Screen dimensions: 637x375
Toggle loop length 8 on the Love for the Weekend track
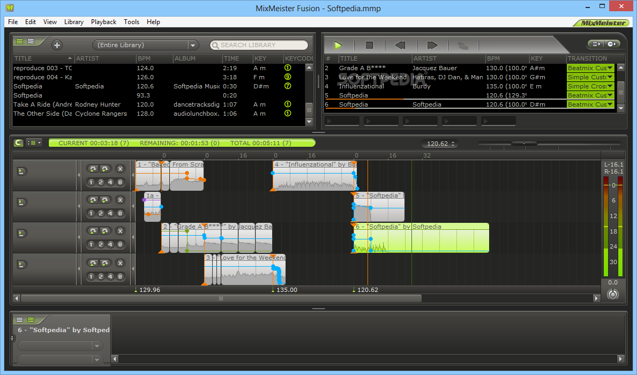point(120,276)
